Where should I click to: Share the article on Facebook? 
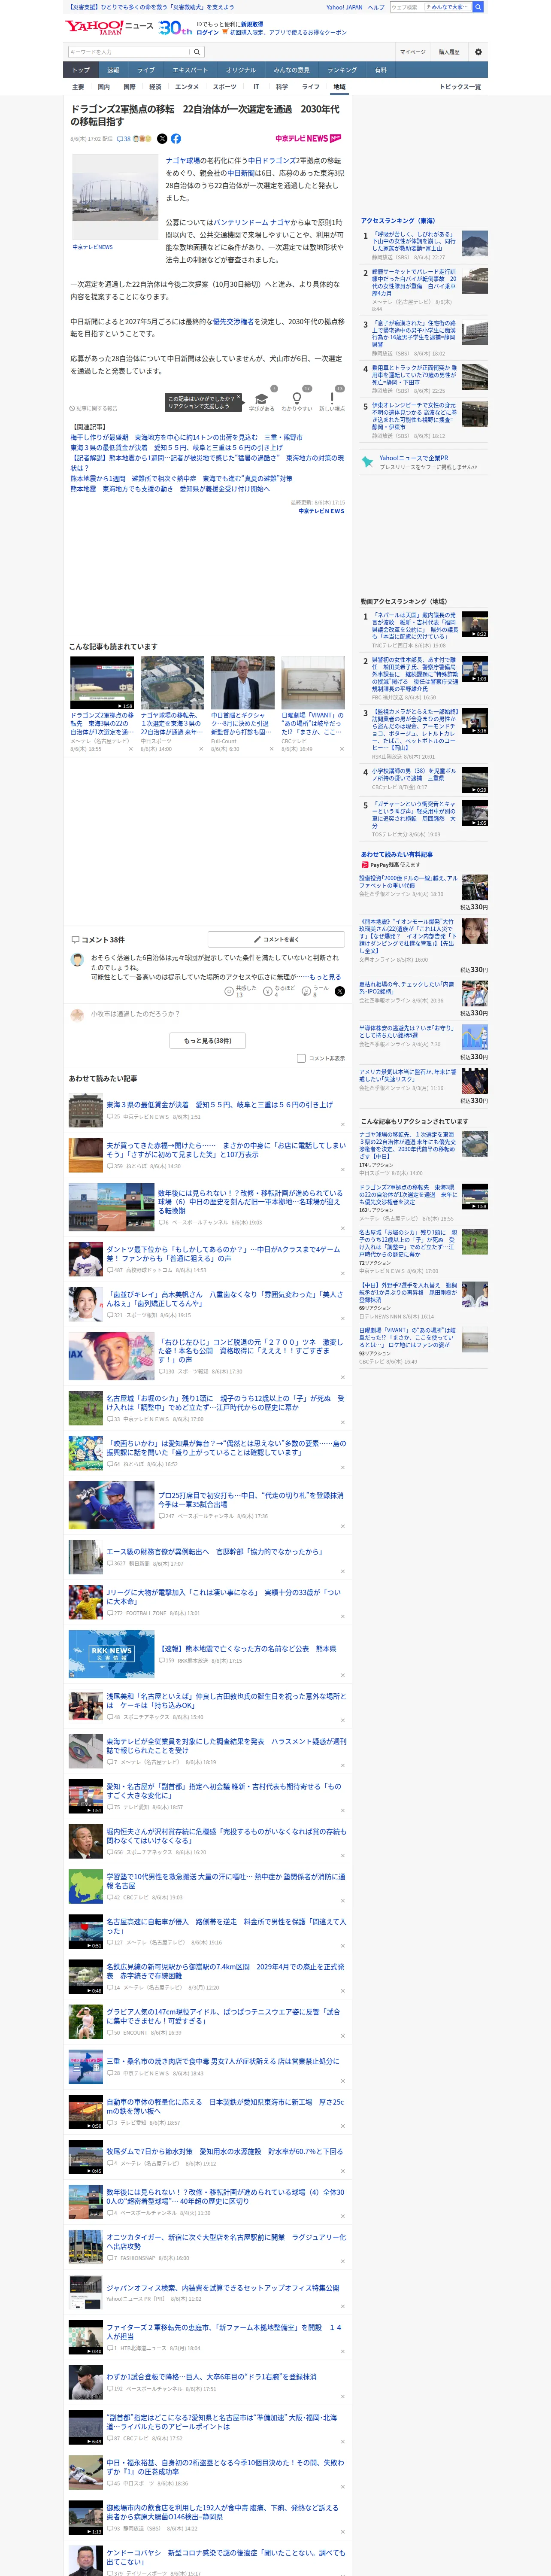pyautogui.click(x=176, y=139)
